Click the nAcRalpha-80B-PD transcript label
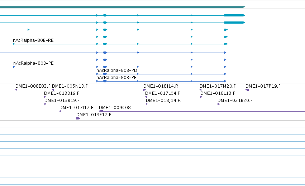The image size is (305, 186). click(117, 70)
